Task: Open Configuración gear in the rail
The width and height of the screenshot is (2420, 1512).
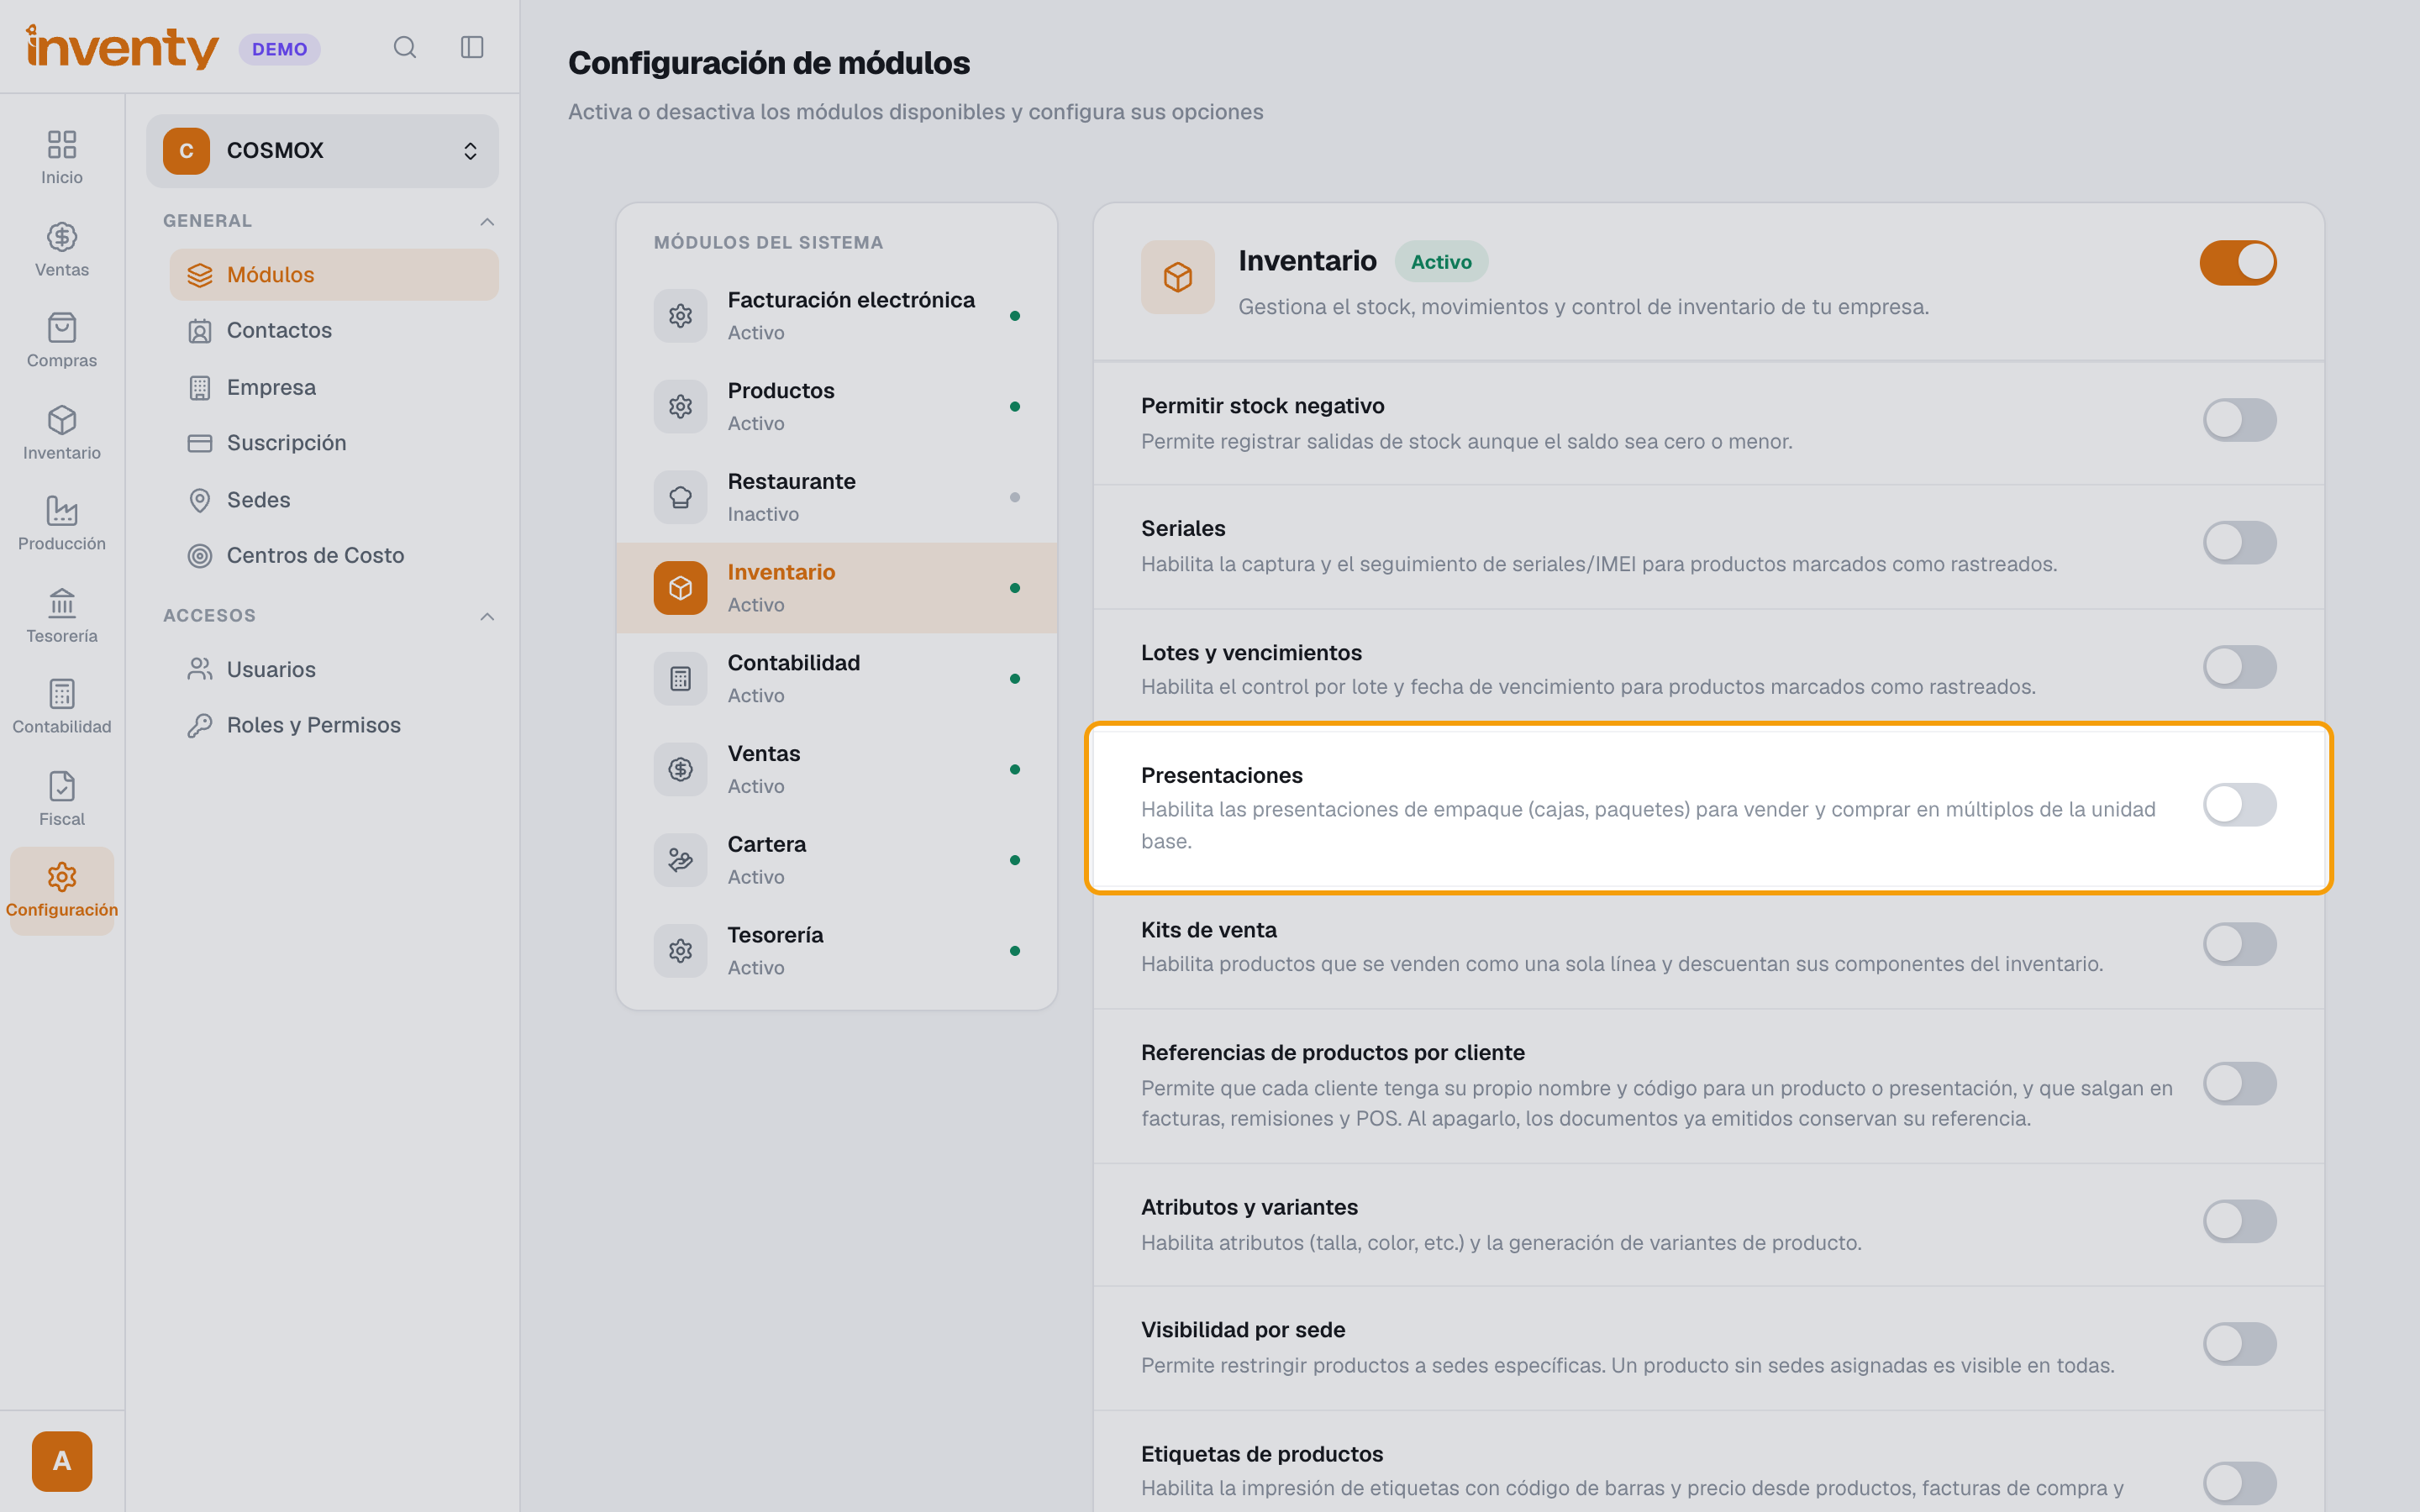Action: [x=62, y=890]
